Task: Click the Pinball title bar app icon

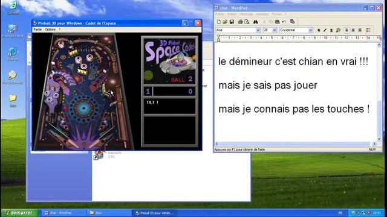Action: coord(35,23)
